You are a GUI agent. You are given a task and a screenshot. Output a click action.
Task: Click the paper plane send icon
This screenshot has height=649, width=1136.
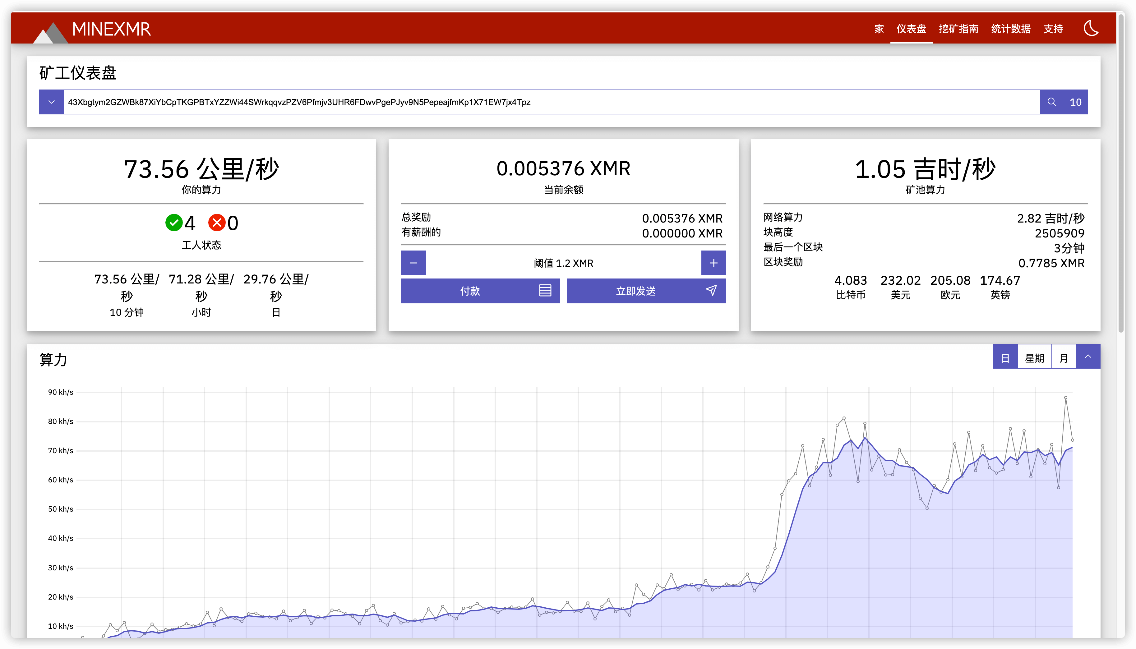click(x=711, y=291)
